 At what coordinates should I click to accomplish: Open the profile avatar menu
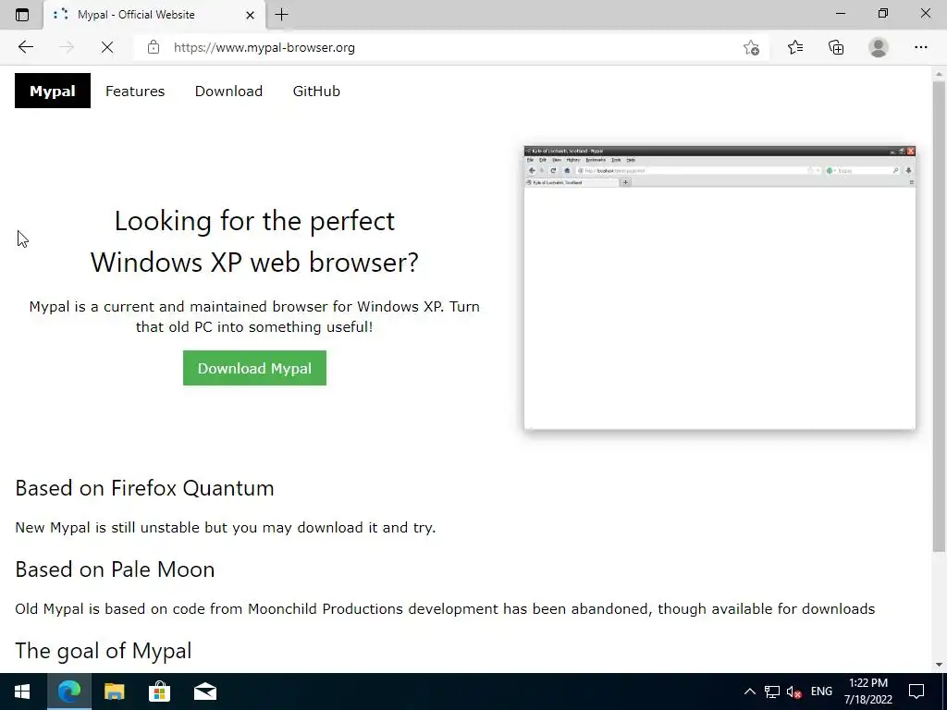pyautogui.click(x=879, y=47)
